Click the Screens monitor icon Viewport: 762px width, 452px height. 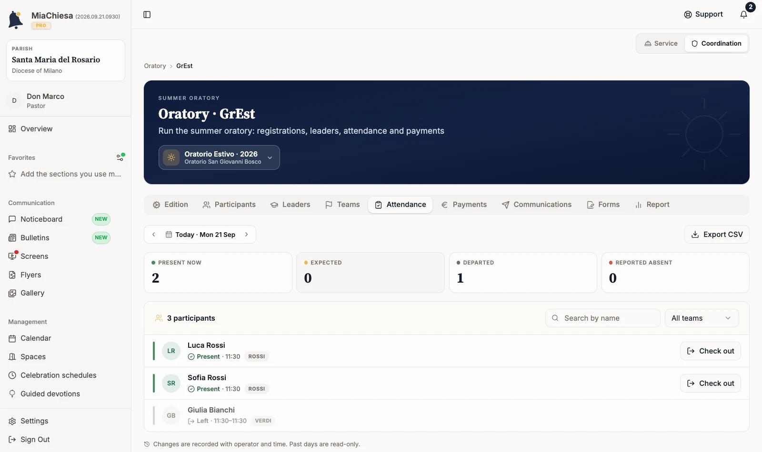(x=12, y=256)
